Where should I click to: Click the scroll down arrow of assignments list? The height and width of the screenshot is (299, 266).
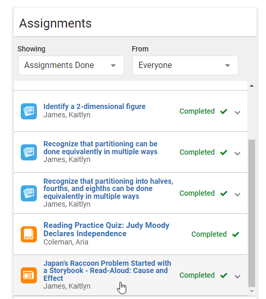pos(251,291)
